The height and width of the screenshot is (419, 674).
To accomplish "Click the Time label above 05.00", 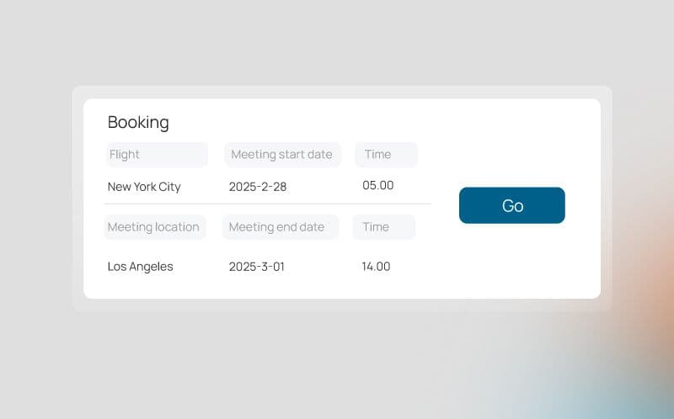I will (377, 155).
